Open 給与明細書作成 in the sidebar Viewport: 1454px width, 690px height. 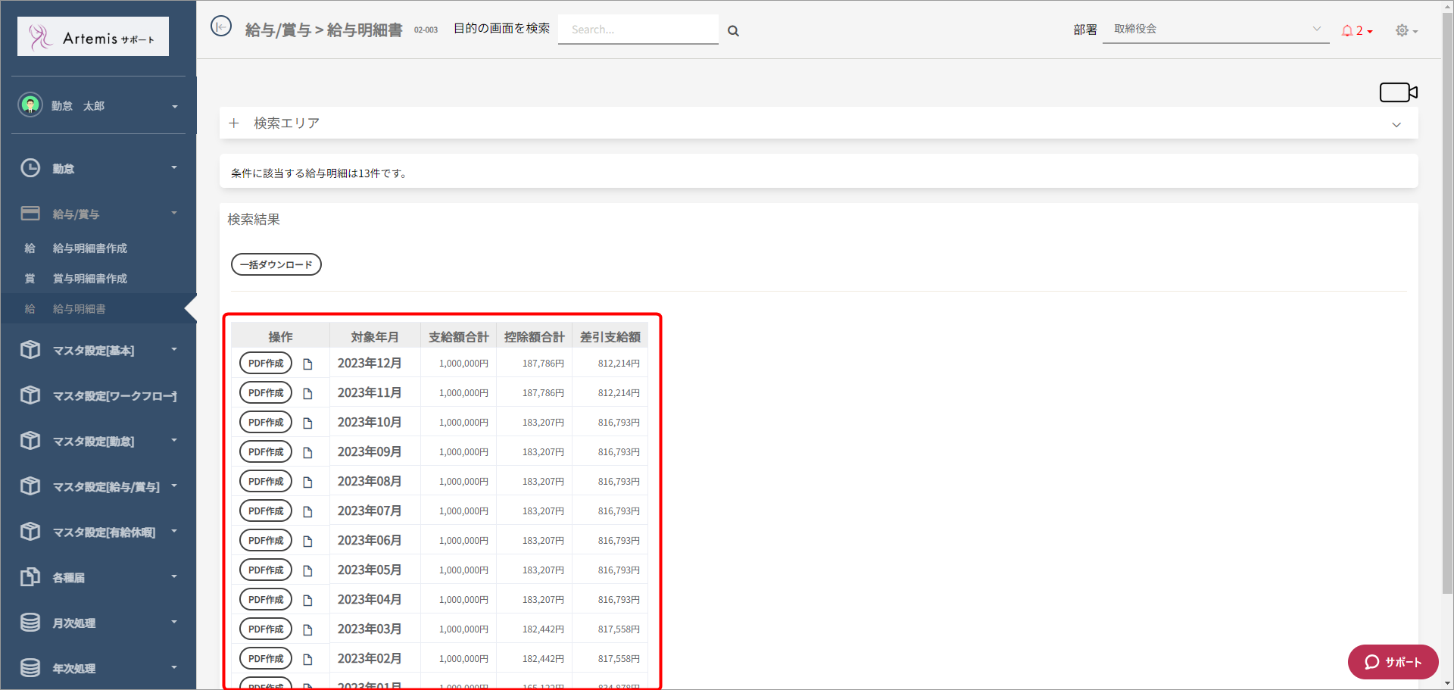(x=89, y=248)
